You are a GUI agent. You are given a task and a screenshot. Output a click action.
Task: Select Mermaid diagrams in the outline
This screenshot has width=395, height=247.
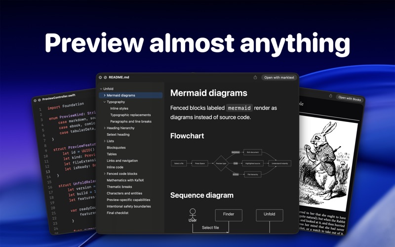[x=131, y=95]
